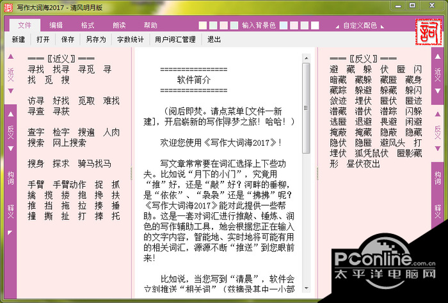Click the up arrow above left sidebar 反义
The image size is (448, 303).
[x=11, y=114]
